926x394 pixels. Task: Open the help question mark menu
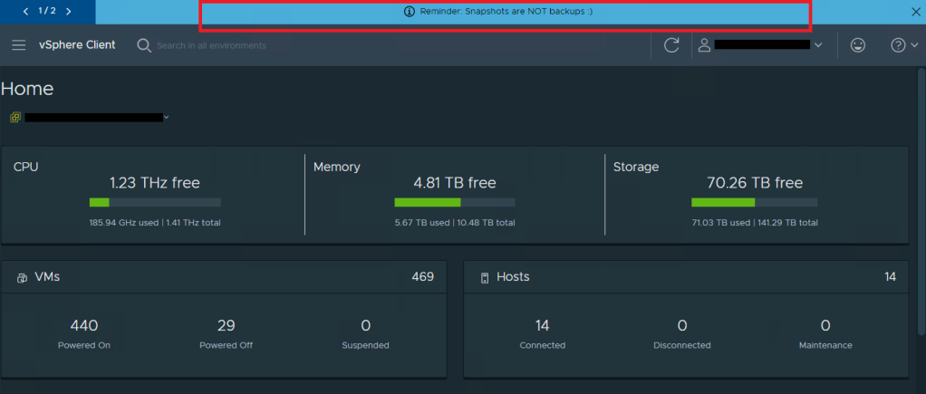click(x=898, y=45)
